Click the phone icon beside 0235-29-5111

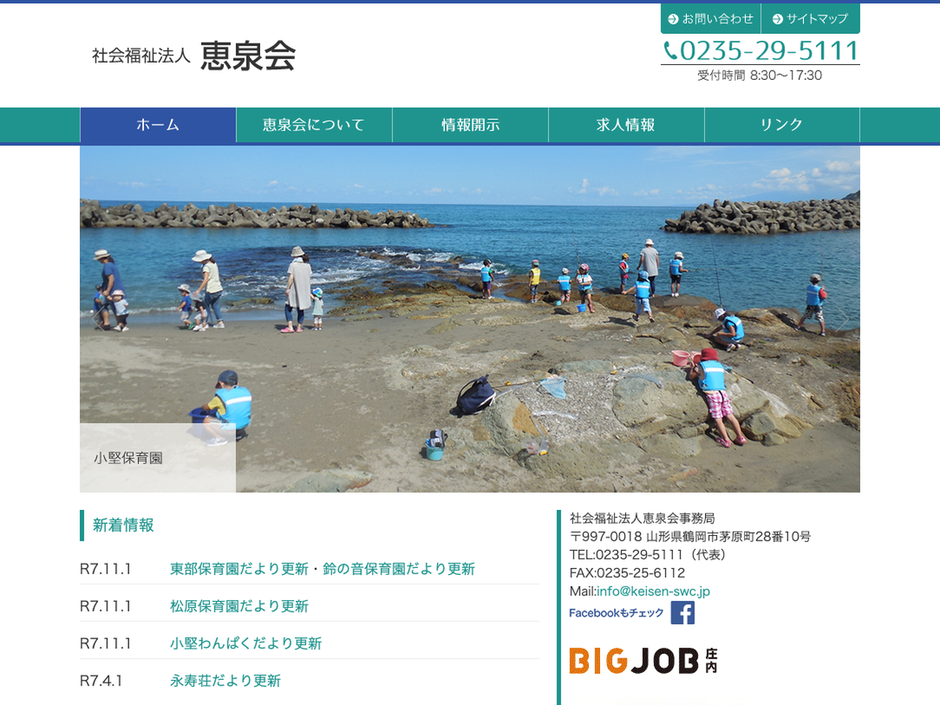[x=670, y=51]
